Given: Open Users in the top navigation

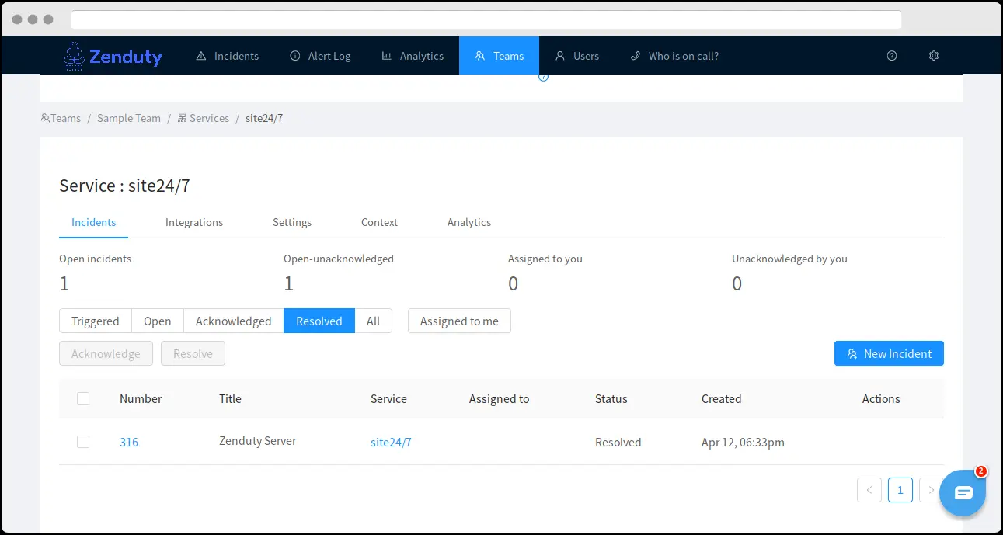Looking at the screenshot, I should 576,56.
